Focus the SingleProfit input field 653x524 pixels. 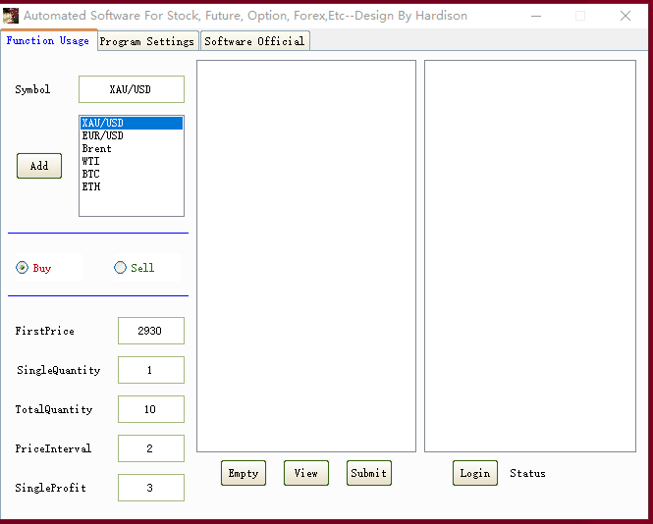click(150, 488)
